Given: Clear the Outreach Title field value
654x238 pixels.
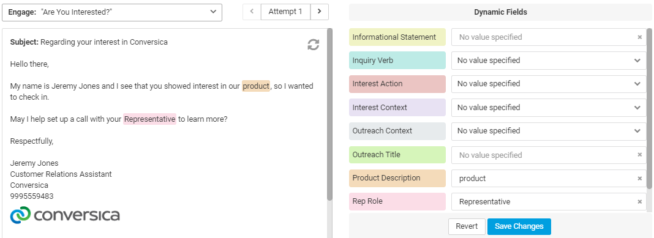Looking at the screenshot, I should pos(639,155).
